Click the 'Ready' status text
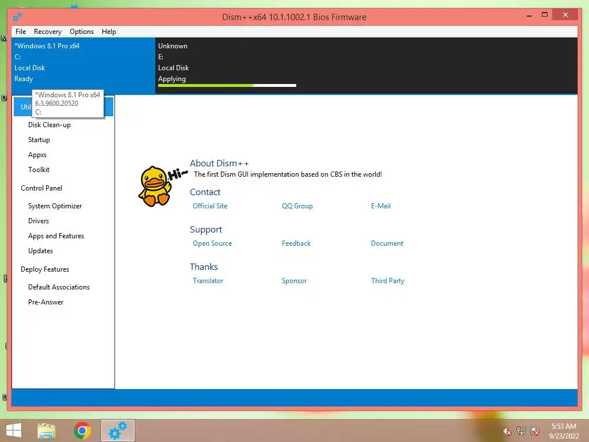Screen dimensions: 589x442 [24, 79]
